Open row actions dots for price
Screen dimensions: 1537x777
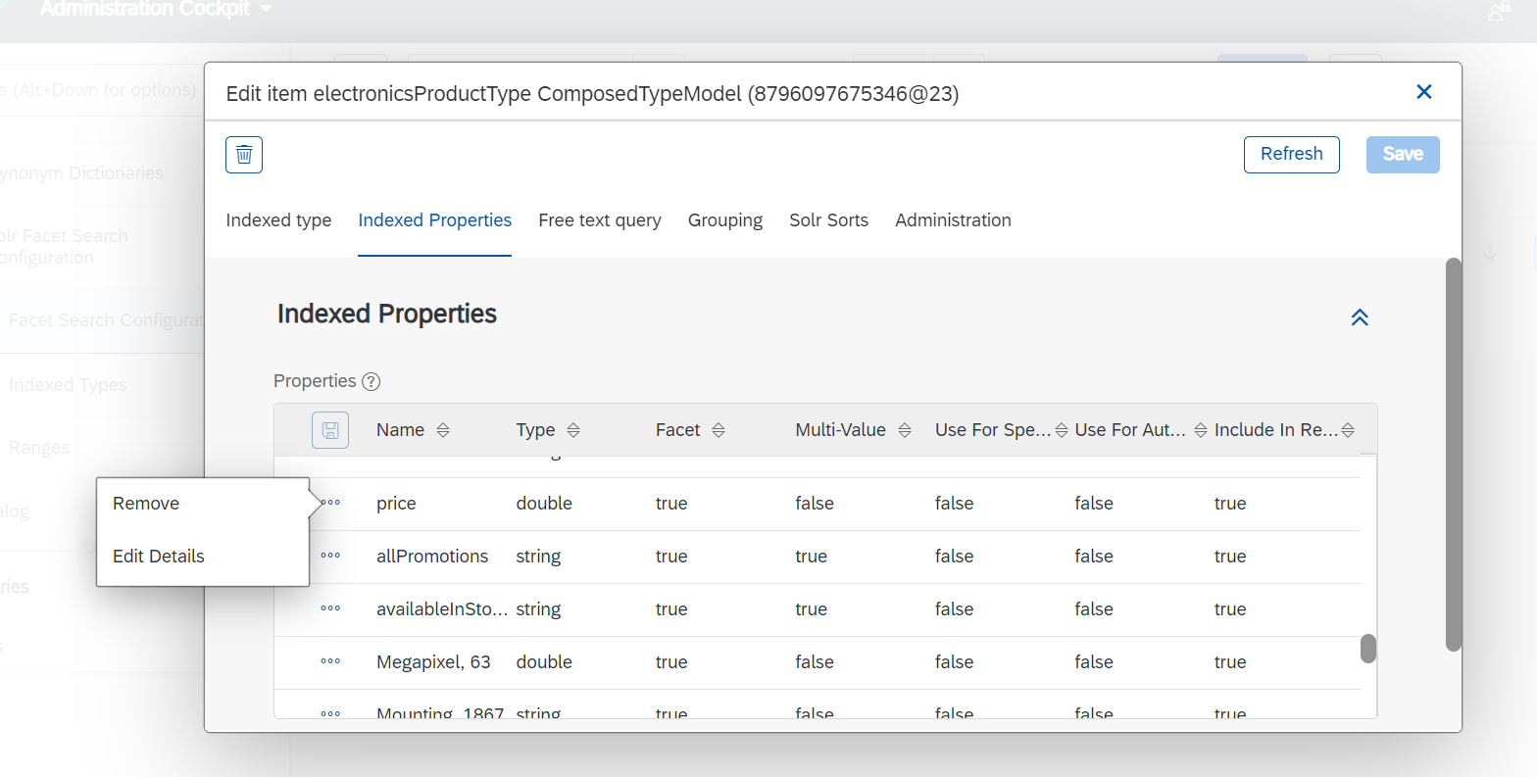coord(330,503)
